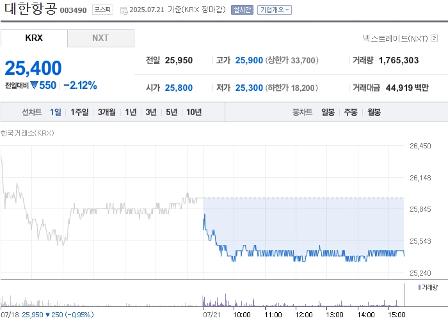The height and width of the screenshot is (323, 448).
Task: Click the 26,450 price axis label
Action: click(x=420, y=146)
